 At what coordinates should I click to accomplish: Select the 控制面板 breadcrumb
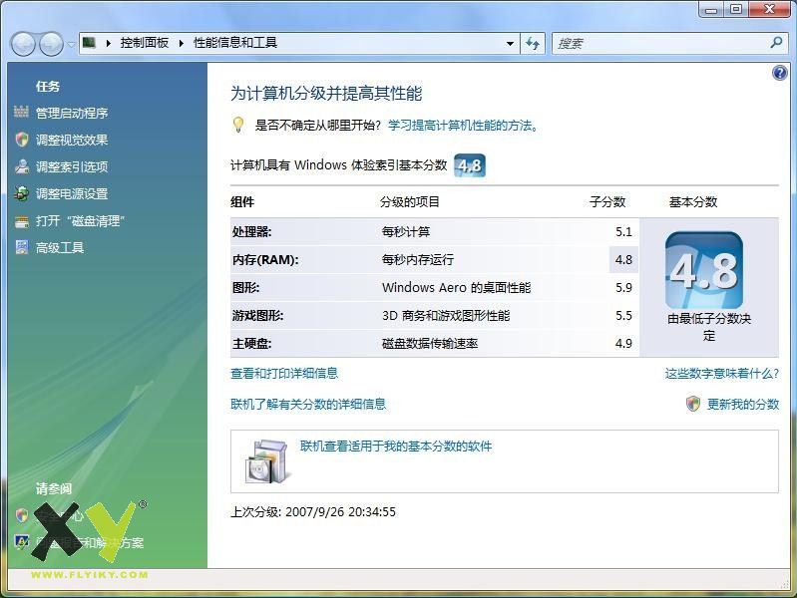point(145,43)
